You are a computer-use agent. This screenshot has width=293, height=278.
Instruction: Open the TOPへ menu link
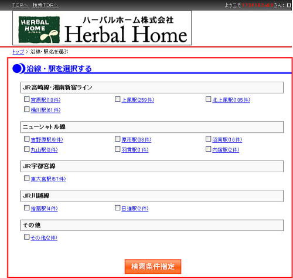tap(21, 5)
